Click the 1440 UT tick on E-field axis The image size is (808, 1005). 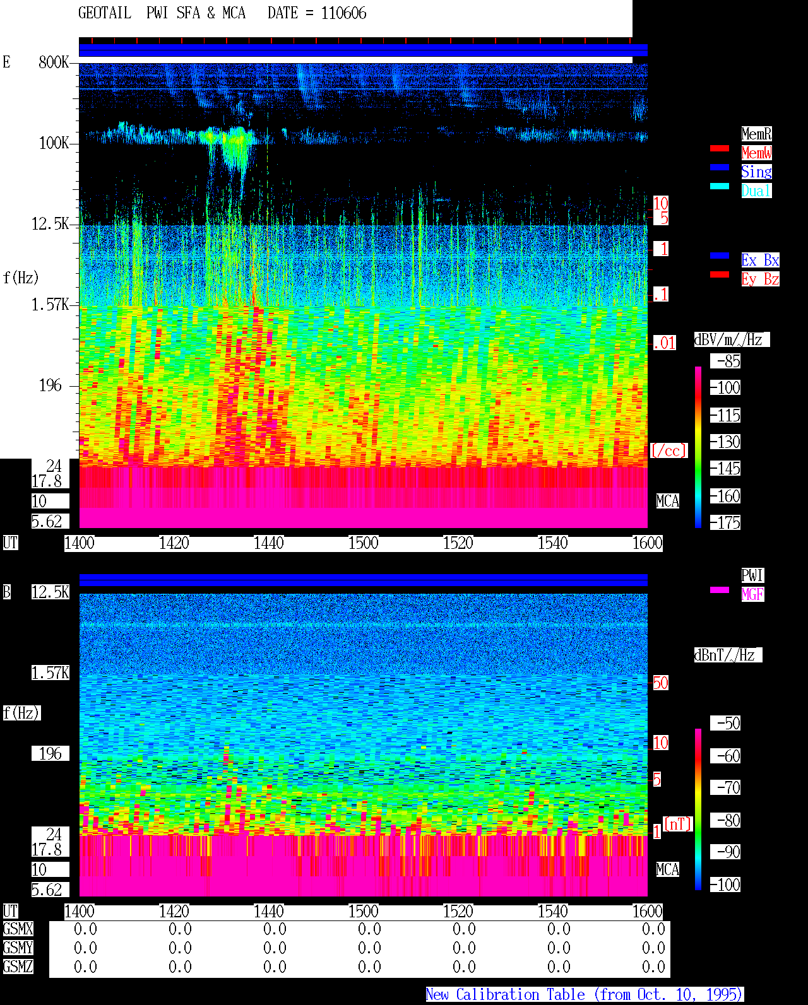(269, 543)
